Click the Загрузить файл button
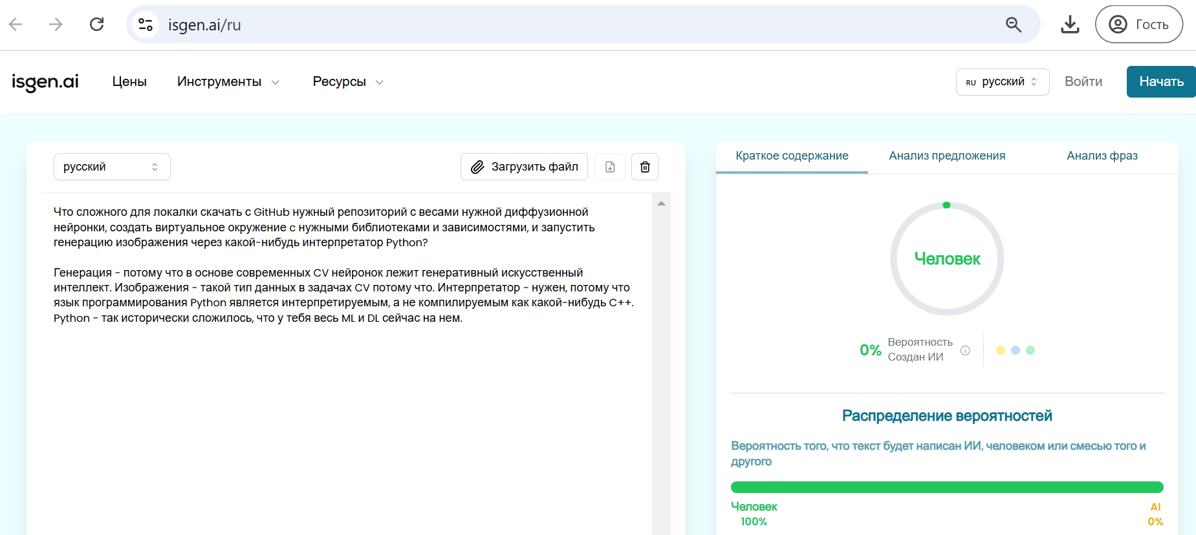 tap(524, 167)
